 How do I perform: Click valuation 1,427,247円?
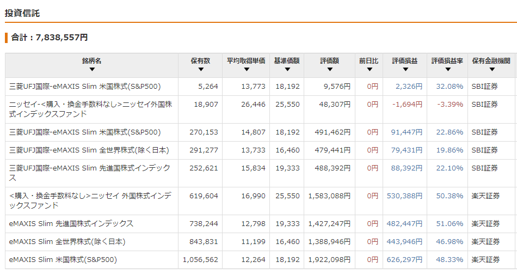[x=329, y=224]
